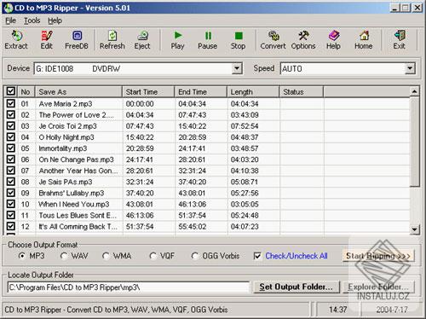This screenshot has width=426, height=319.
Task: Query FreeDB for album info
Action: (x=77, y=40)
